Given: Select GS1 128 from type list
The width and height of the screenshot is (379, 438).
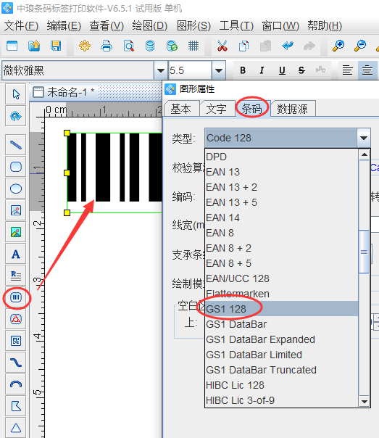Looking at the screenshot, I should 282,309.
